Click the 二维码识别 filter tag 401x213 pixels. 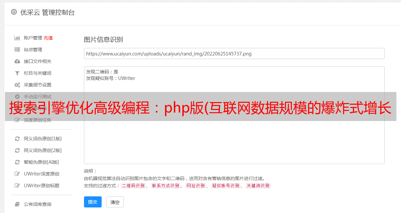[x=133, y=186]
